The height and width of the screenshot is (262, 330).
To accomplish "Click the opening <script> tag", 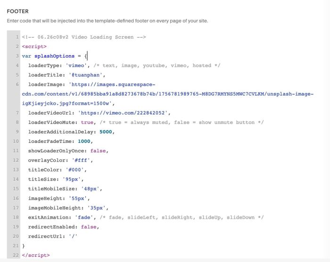I will tap(34, 47).
